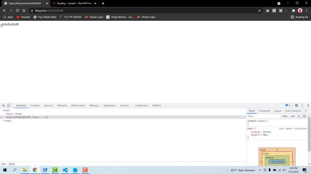The image size is (311, 174).
Task: Add a new style rule with plus icon
Action: point(299,116)
